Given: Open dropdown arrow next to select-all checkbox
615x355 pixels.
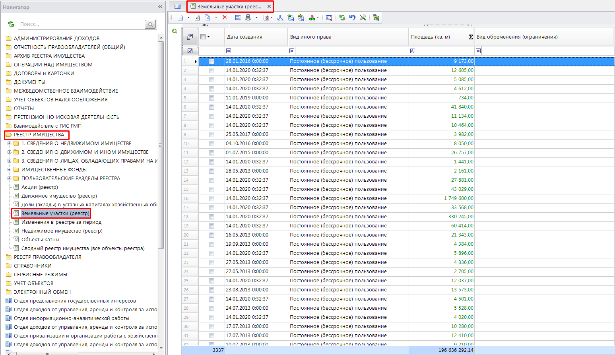Looking at the screenshot, I should [209, 37].
